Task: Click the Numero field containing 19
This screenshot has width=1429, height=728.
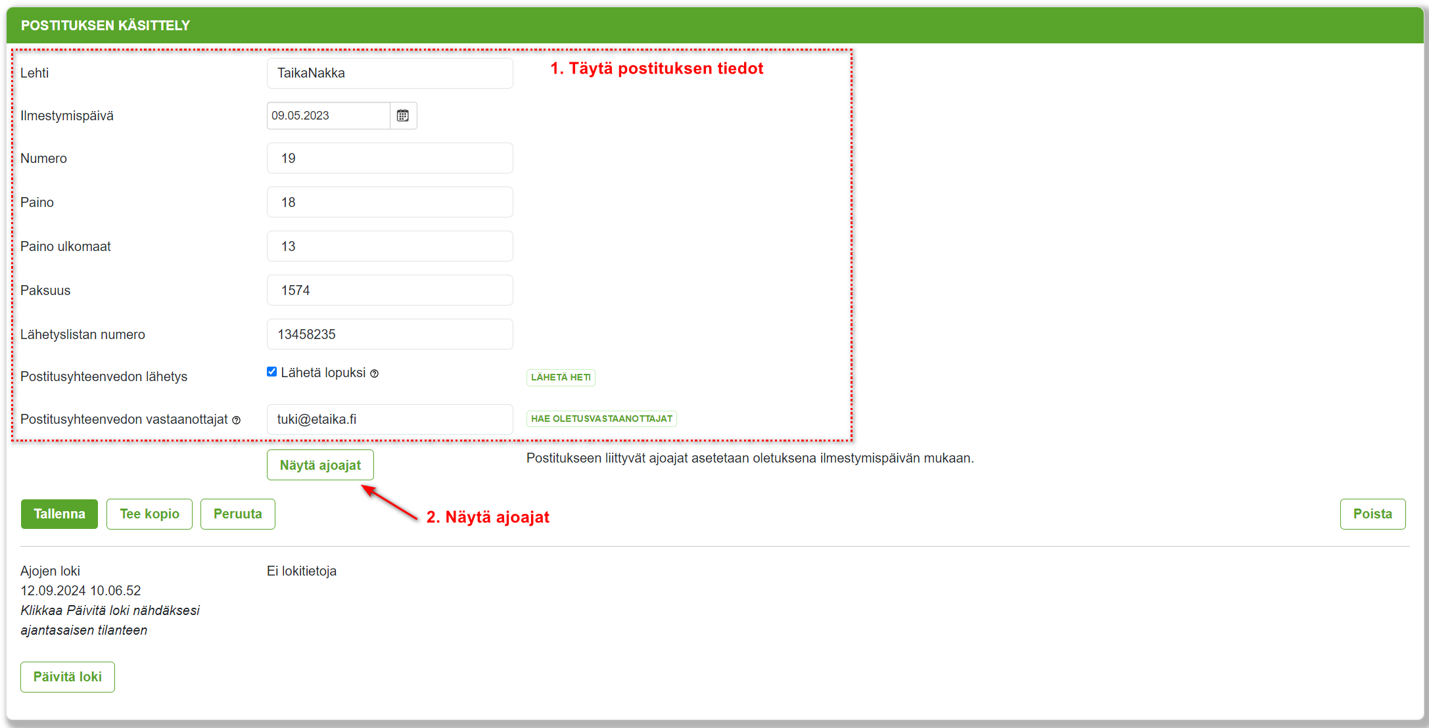Action: [x=390, y=158]
